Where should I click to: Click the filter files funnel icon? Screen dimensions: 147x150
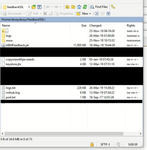(39, 7)
